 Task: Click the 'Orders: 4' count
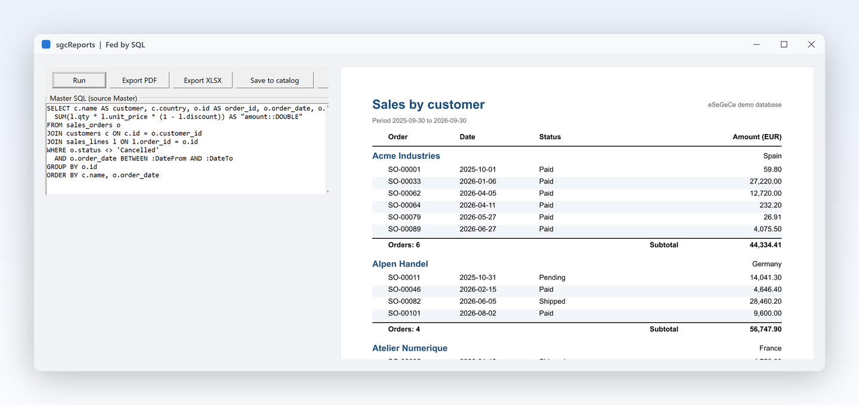[404, 329]
